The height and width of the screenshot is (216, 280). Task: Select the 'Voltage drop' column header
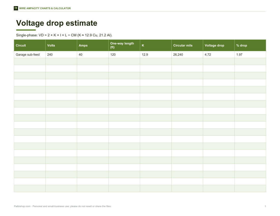click(x=219, y=45)
